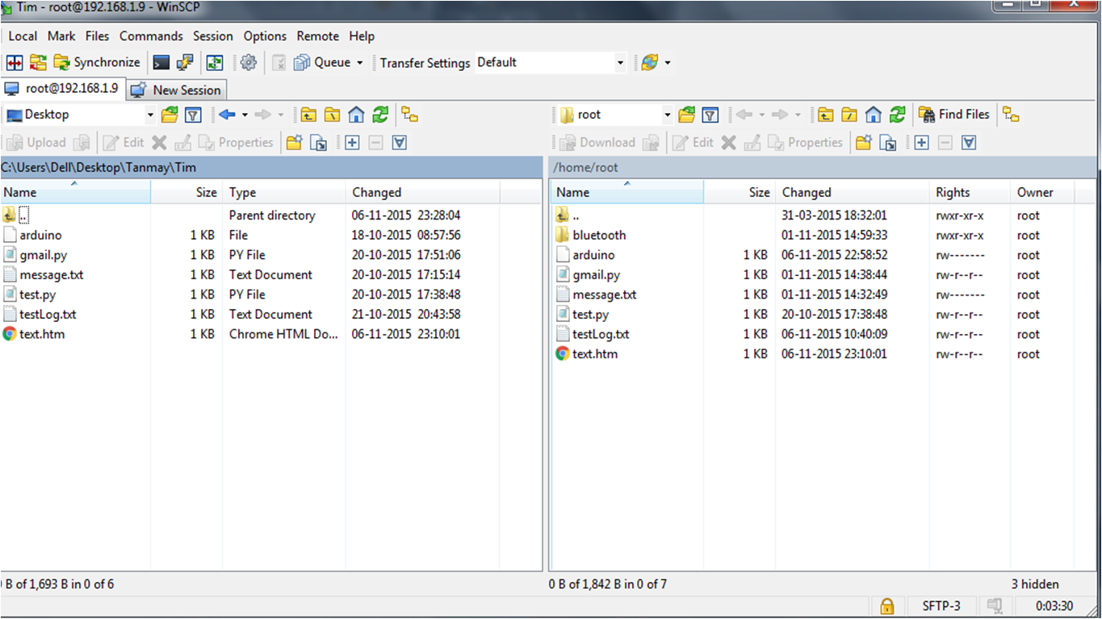Sort local panel by Size column
This screenshot has height=619, width=1102.
click(186, 192)
